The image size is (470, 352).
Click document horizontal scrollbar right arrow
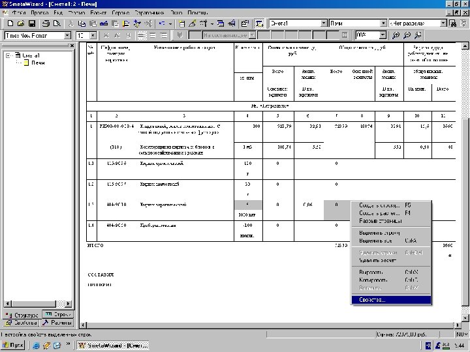point(458,325)
